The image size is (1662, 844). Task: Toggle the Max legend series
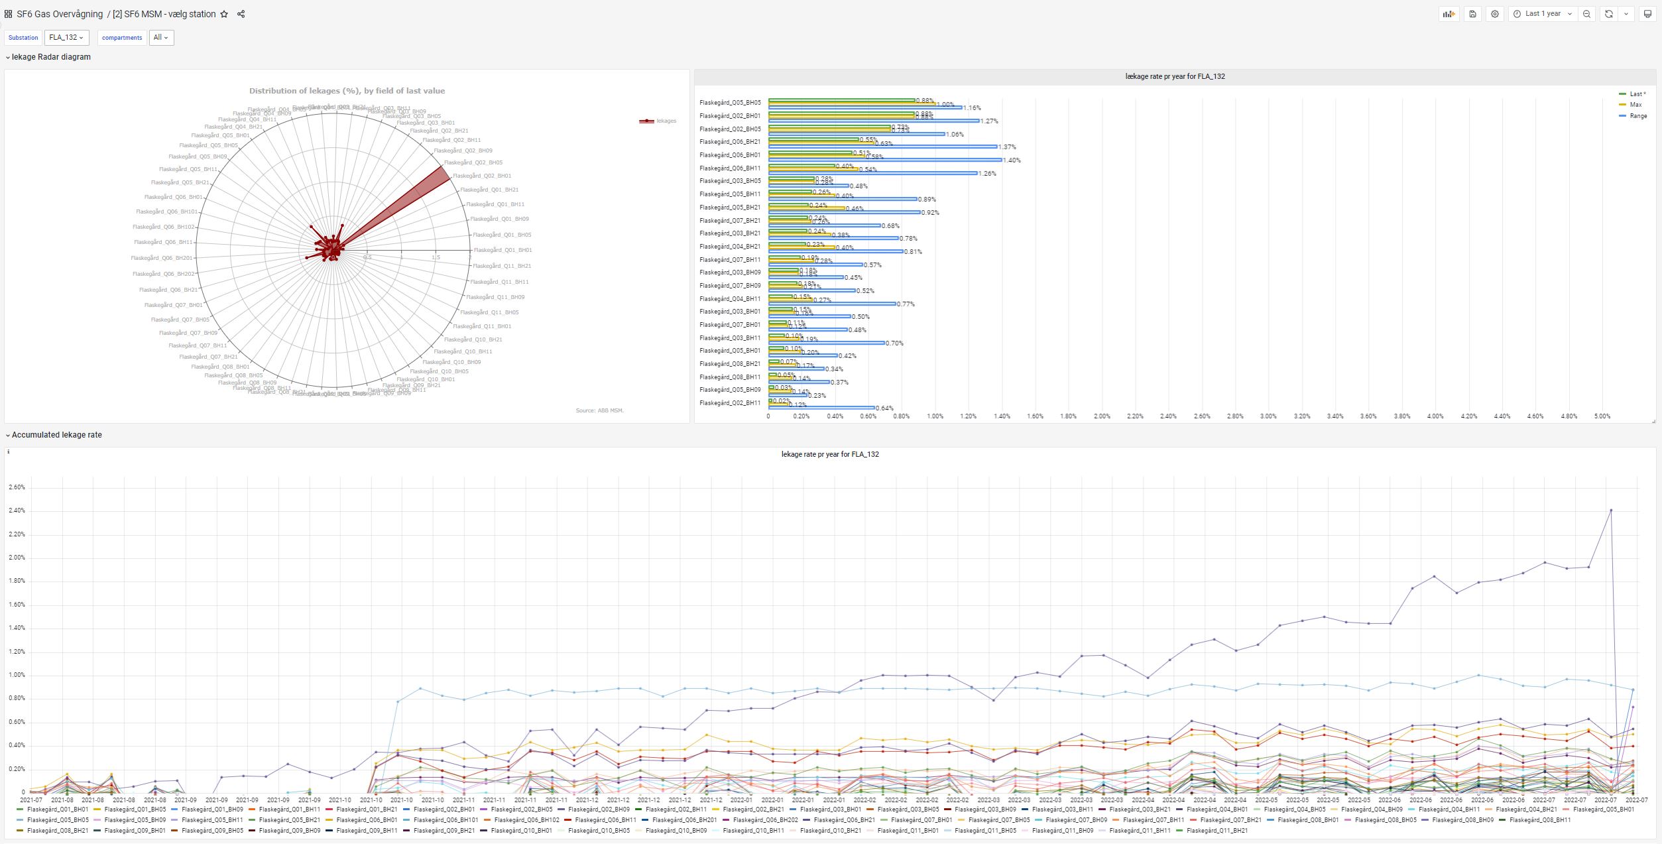pyautogui.click(x=1635, y=105)
